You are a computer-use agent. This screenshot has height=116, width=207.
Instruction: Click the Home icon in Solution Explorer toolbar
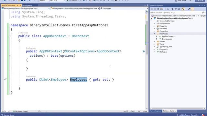click(158, 9)
